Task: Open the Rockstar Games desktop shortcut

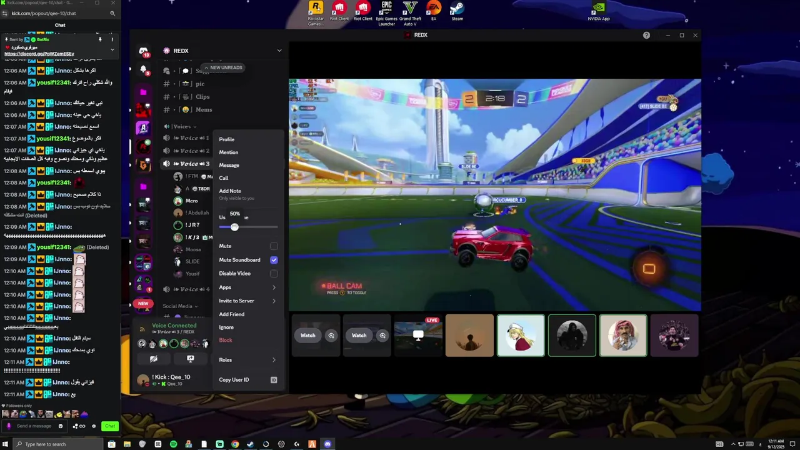Action: 316,14
